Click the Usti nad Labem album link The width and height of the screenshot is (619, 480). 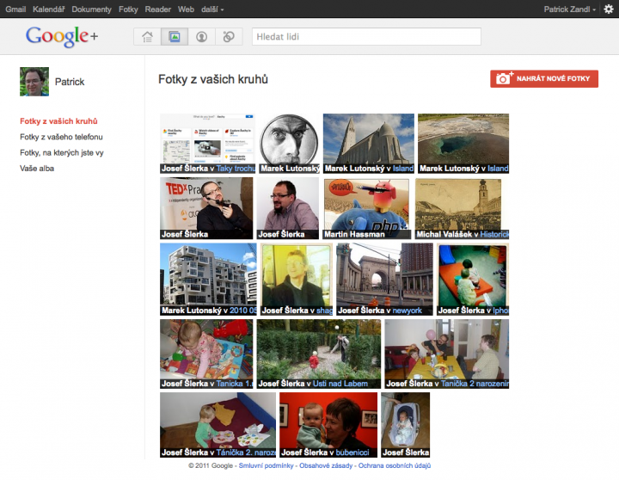[x=340, y=384]
